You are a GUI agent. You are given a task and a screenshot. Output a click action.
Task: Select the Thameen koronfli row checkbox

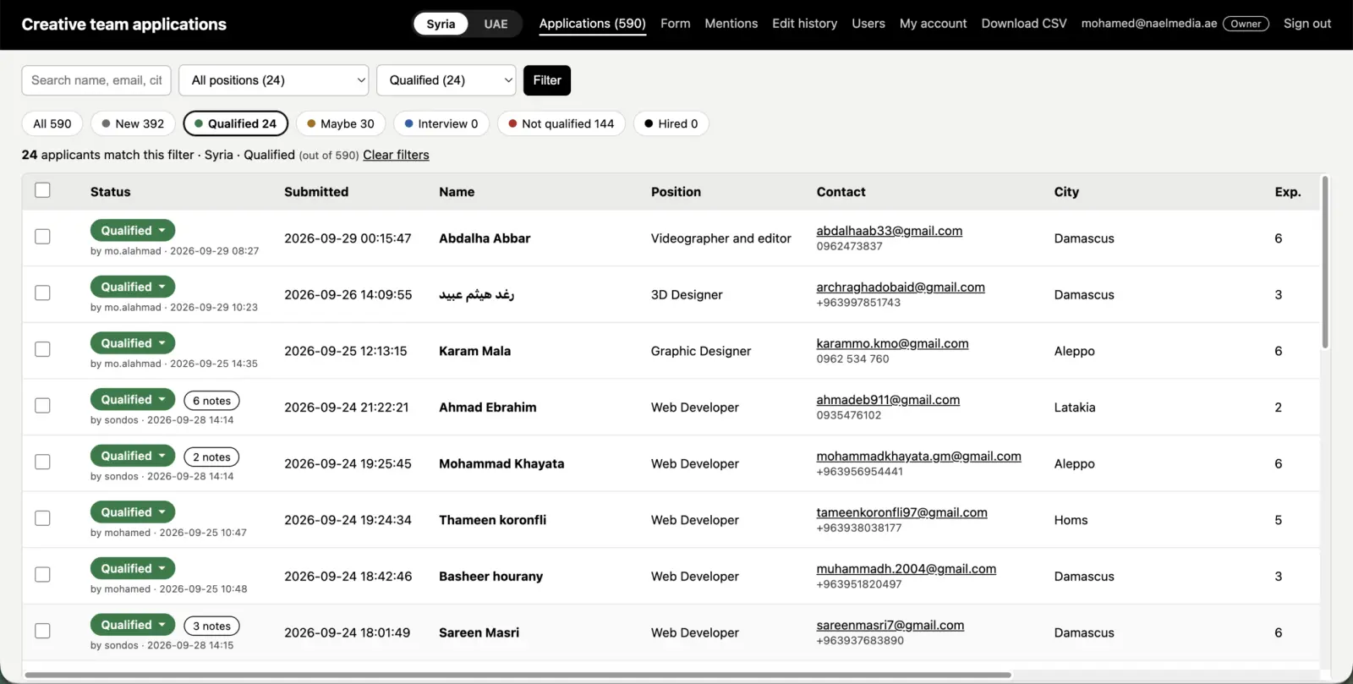42,518
